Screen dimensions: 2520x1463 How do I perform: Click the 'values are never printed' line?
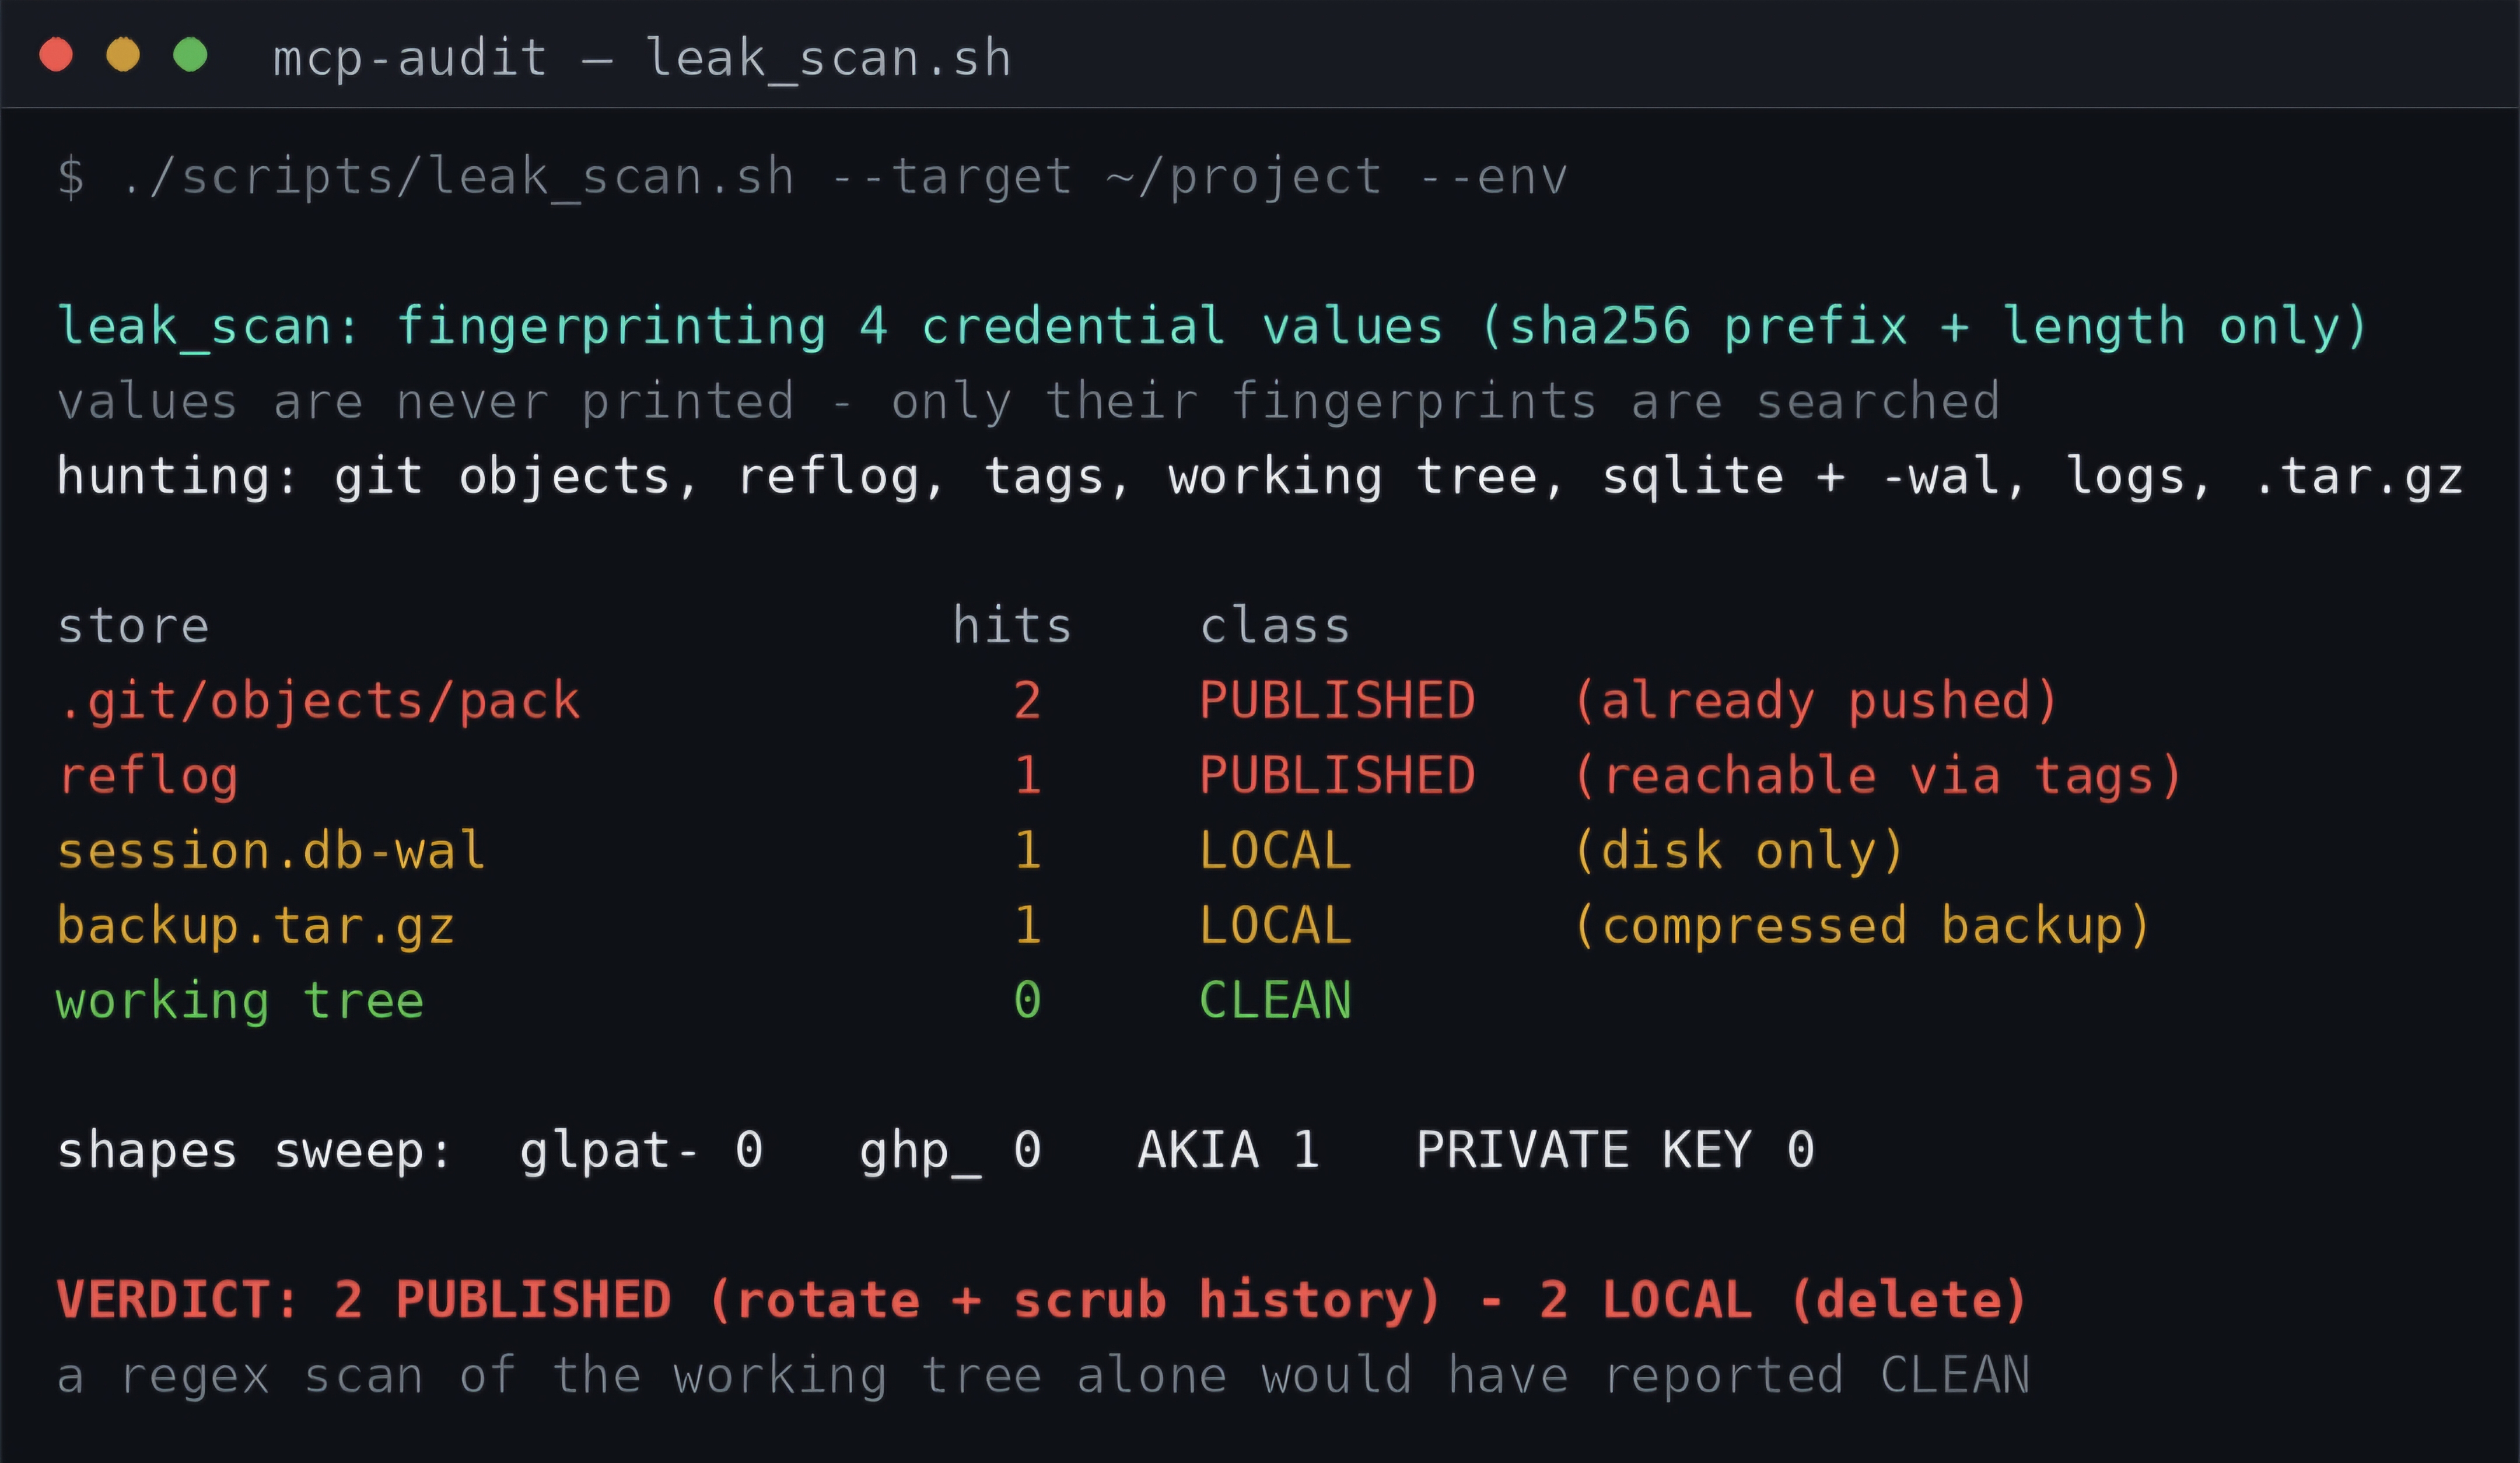(1029, 402)
